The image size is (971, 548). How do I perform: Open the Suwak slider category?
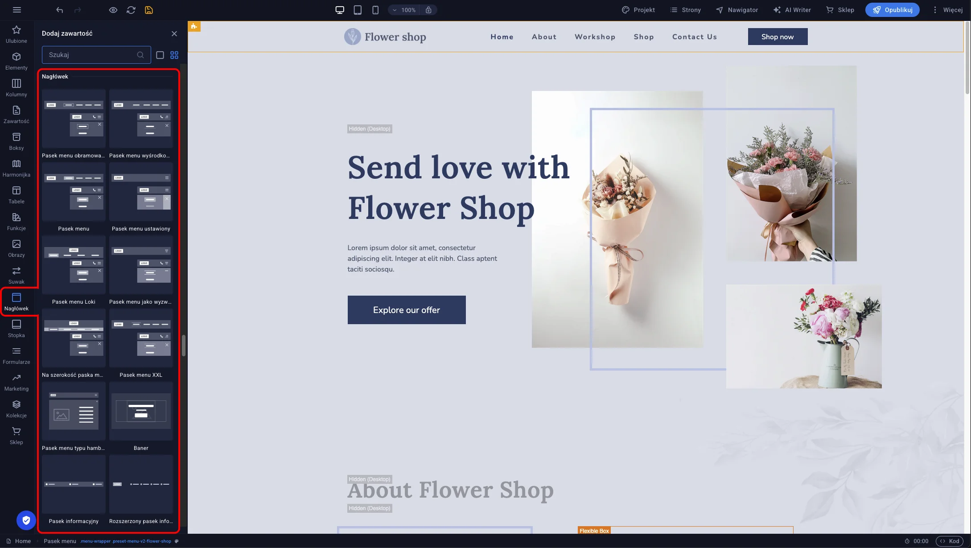[16, 275]
